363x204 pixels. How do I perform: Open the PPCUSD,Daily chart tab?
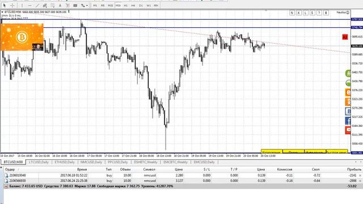[x=117, y=162]
